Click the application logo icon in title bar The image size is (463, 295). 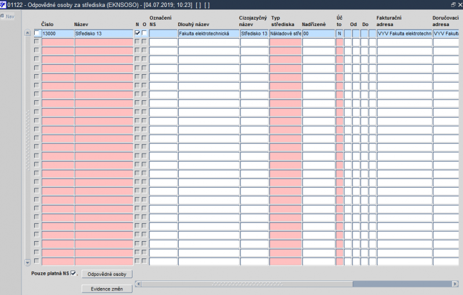pyautogui.click(x=3, y=5)
